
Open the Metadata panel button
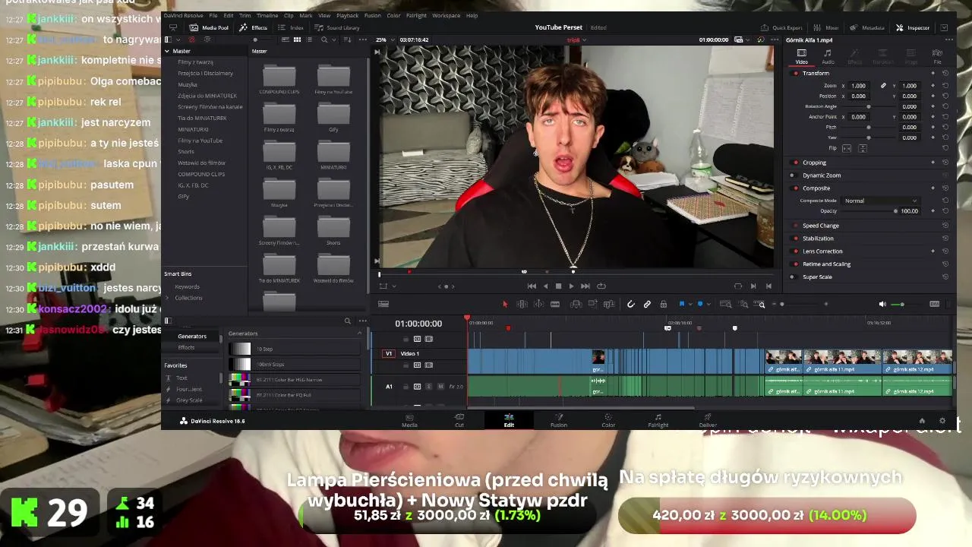(x=867, y=27)
